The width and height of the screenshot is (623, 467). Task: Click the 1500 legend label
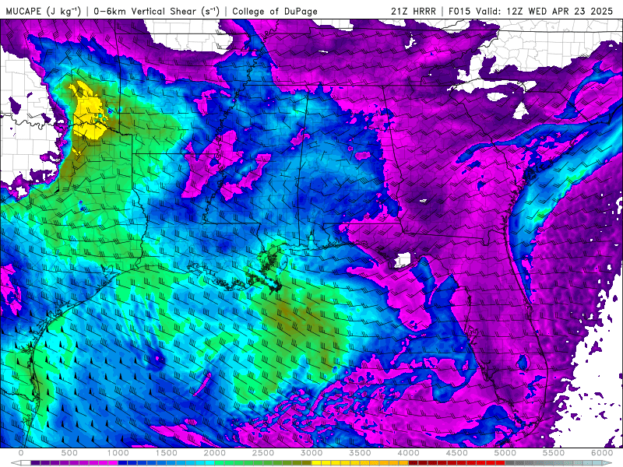pyautogui.click(x=167, y=453)
